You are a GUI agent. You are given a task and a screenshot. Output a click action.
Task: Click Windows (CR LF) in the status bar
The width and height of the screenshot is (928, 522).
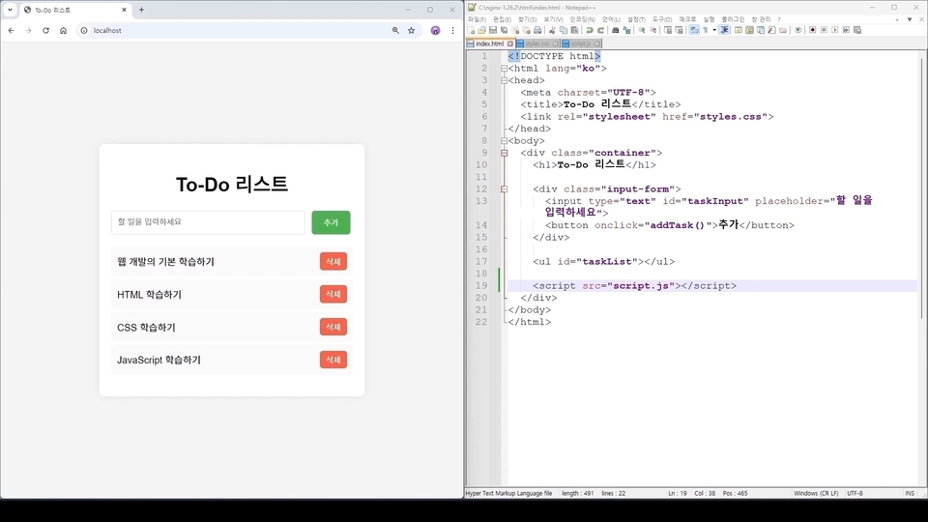(816, 493)
